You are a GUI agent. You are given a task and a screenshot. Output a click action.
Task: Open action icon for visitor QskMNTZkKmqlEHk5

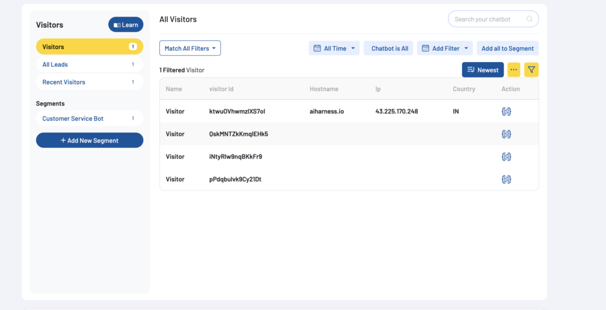pos(507,134)
